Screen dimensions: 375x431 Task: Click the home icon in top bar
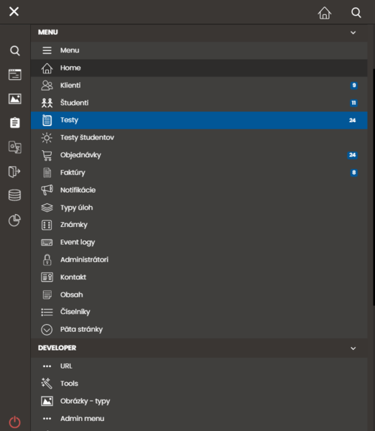click(x=325, y=13)
